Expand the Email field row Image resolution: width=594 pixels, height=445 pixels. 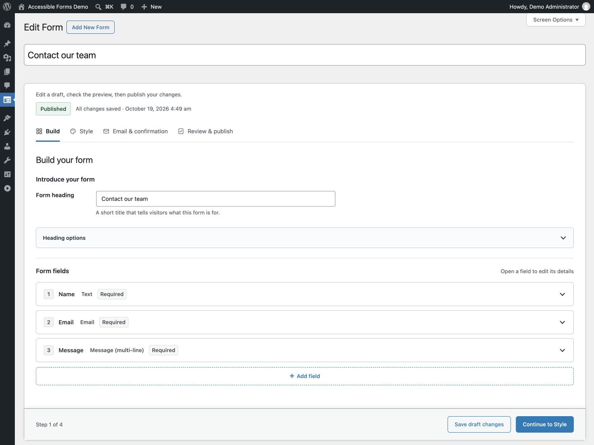point(305,322)
